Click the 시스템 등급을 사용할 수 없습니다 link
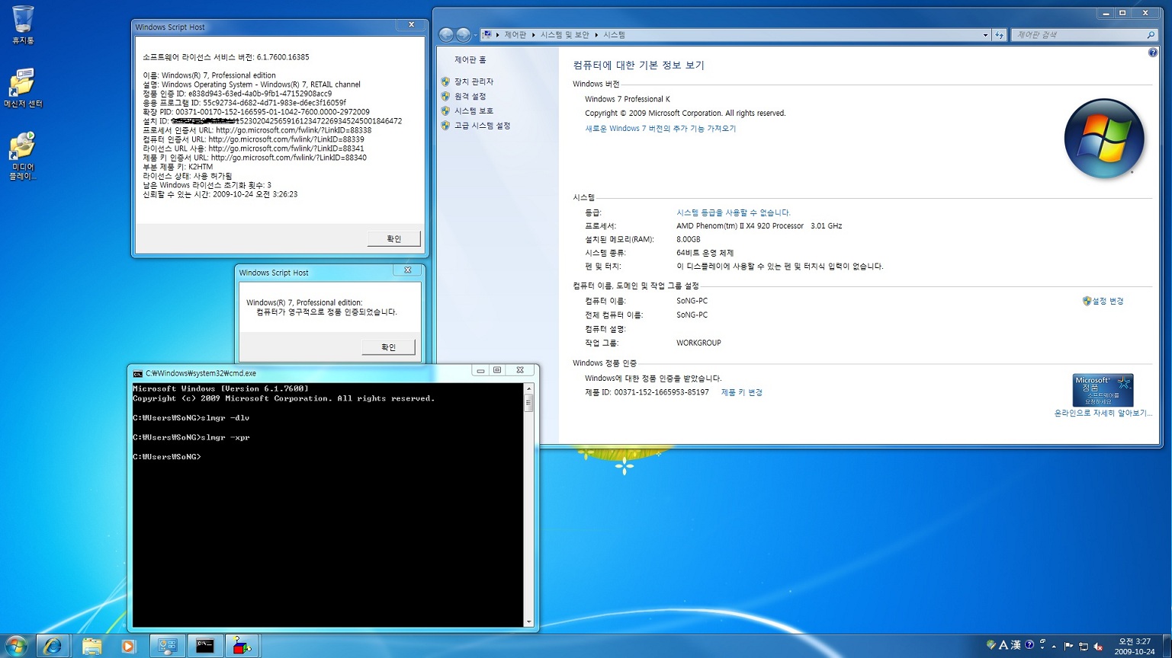Image resolution: width=1172 pixels, height=658 pixels. coord(734,212)
